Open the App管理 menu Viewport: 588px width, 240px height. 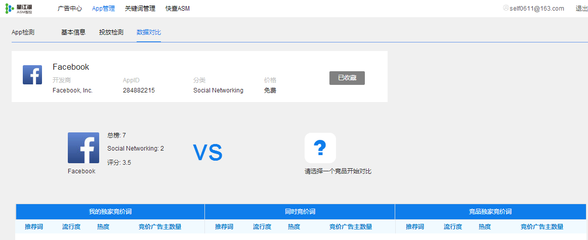(x=103, y=8)
